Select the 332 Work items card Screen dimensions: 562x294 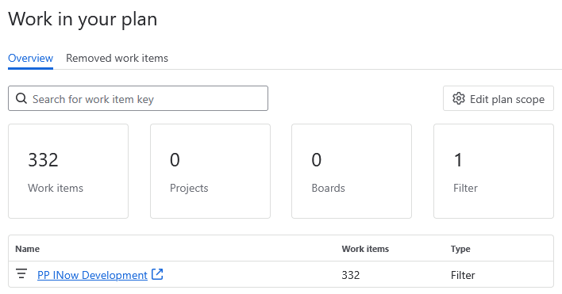[x=68, y=171]
